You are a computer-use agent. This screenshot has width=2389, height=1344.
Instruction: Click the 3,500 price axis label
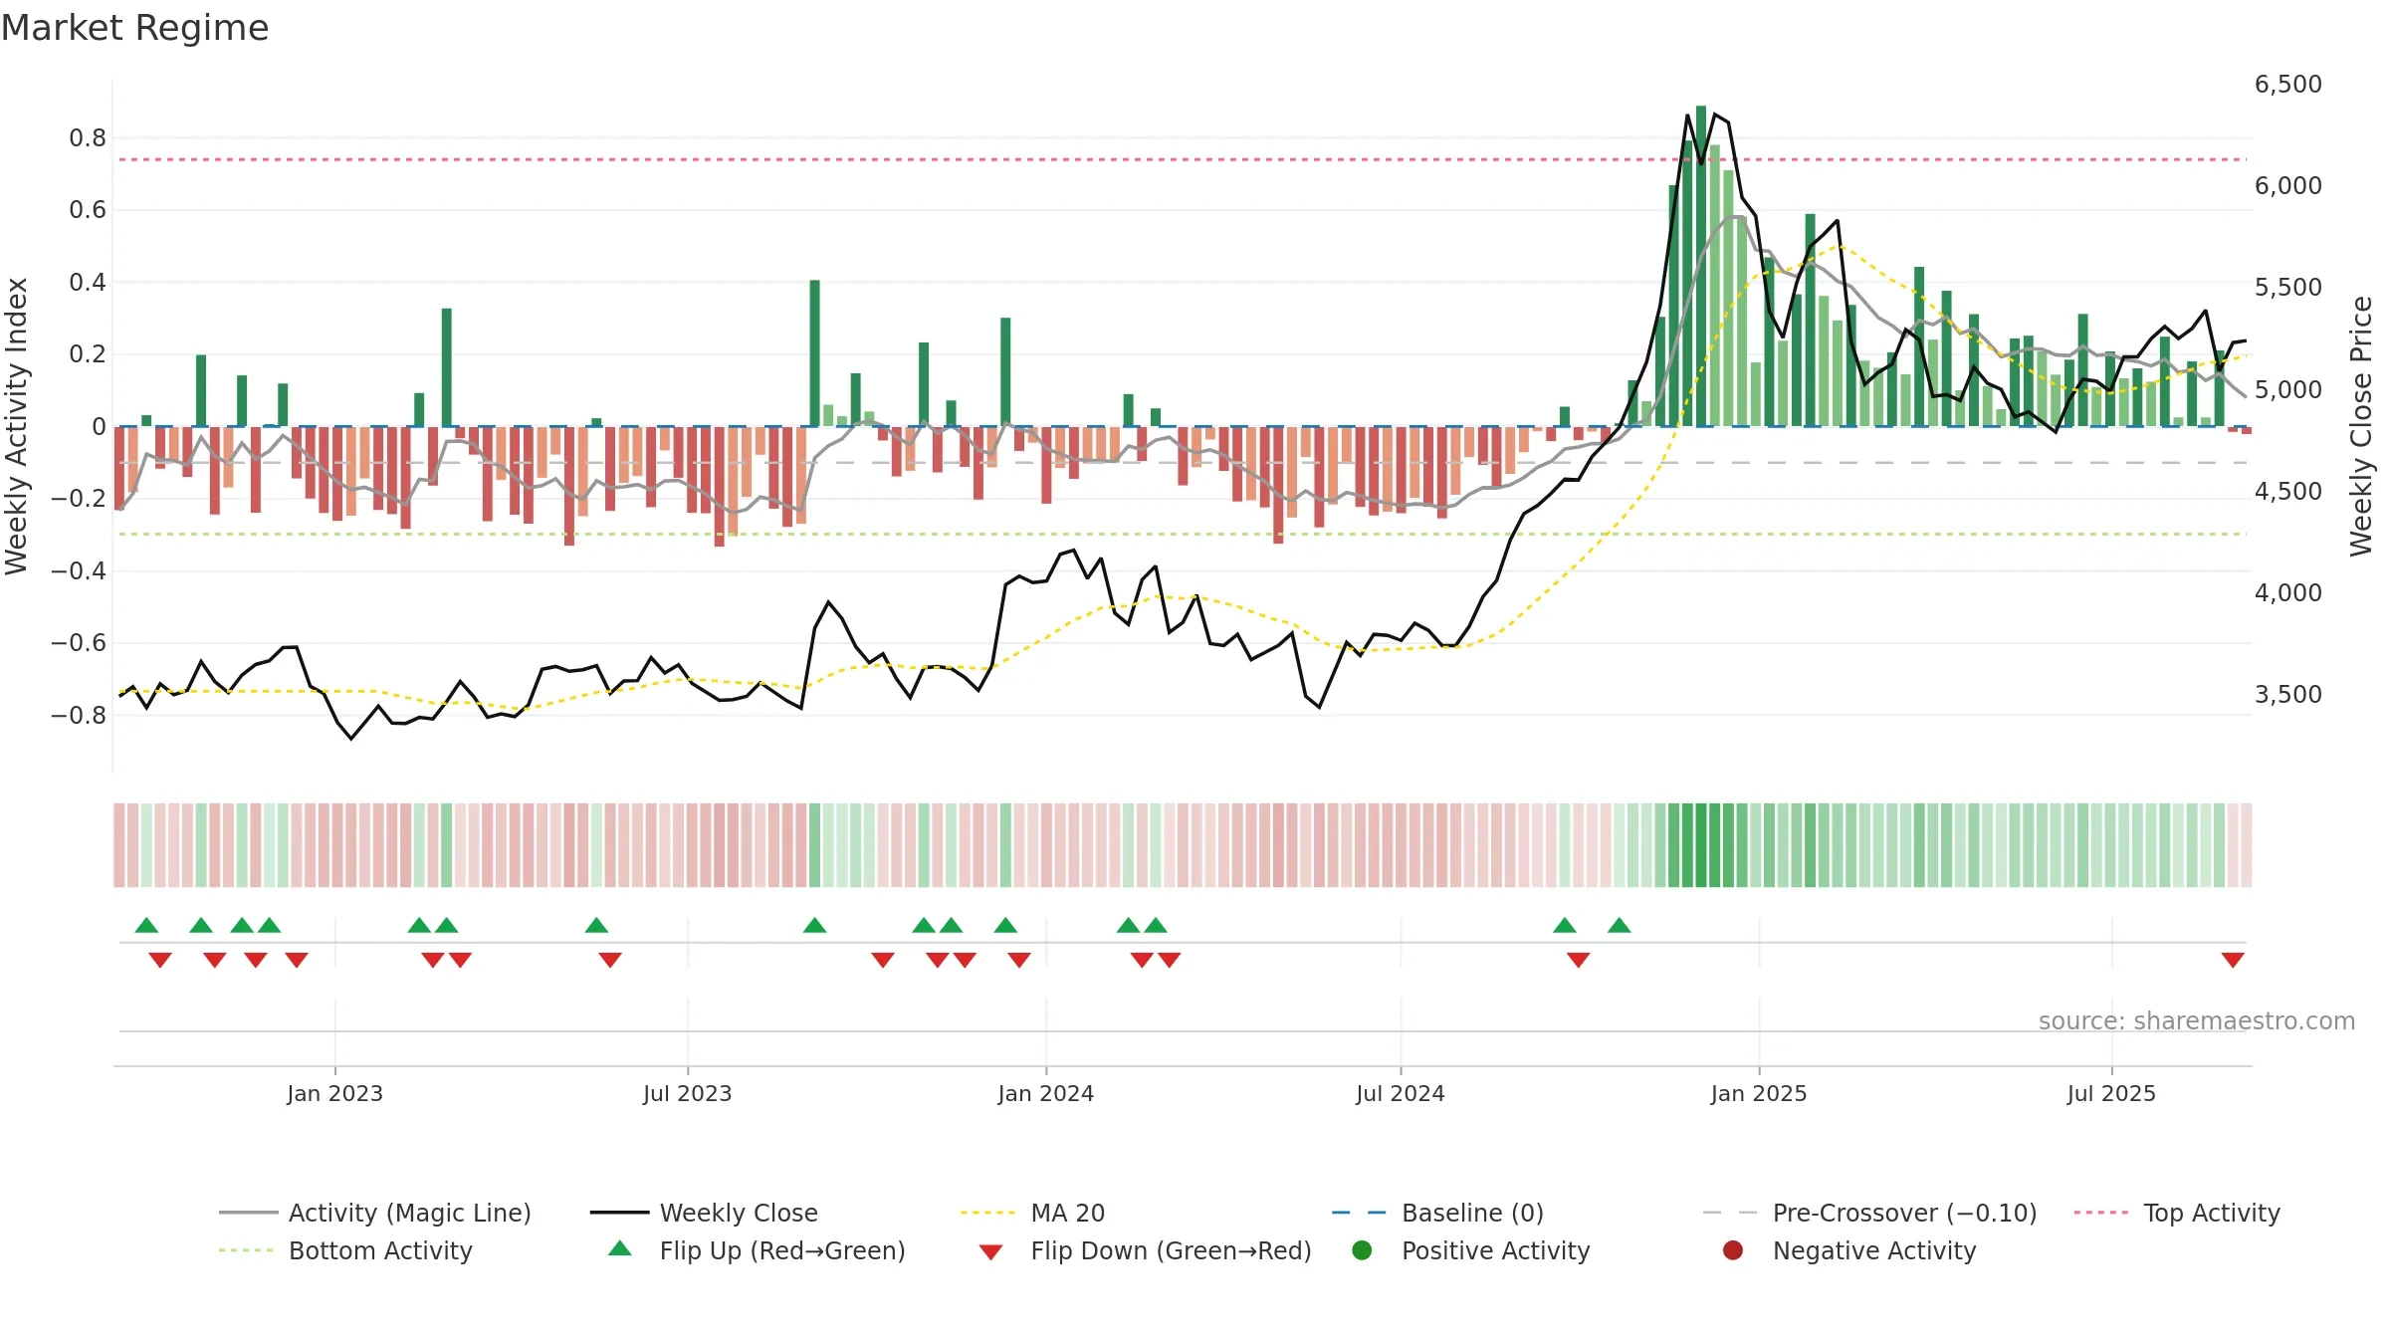(x=2287, y=694)
